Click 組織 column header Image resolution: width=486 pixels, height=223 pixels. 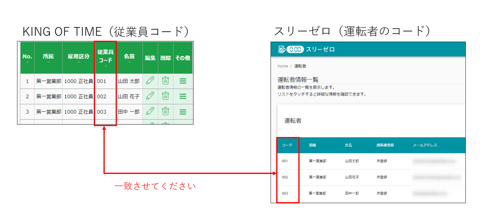(x=313, y=145)
